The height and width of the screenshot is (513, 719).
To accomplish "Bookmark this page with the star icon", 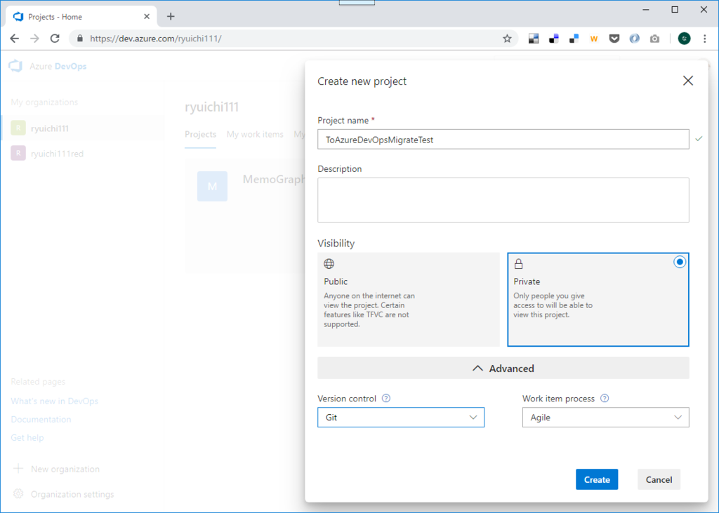I will pos(507,39).
